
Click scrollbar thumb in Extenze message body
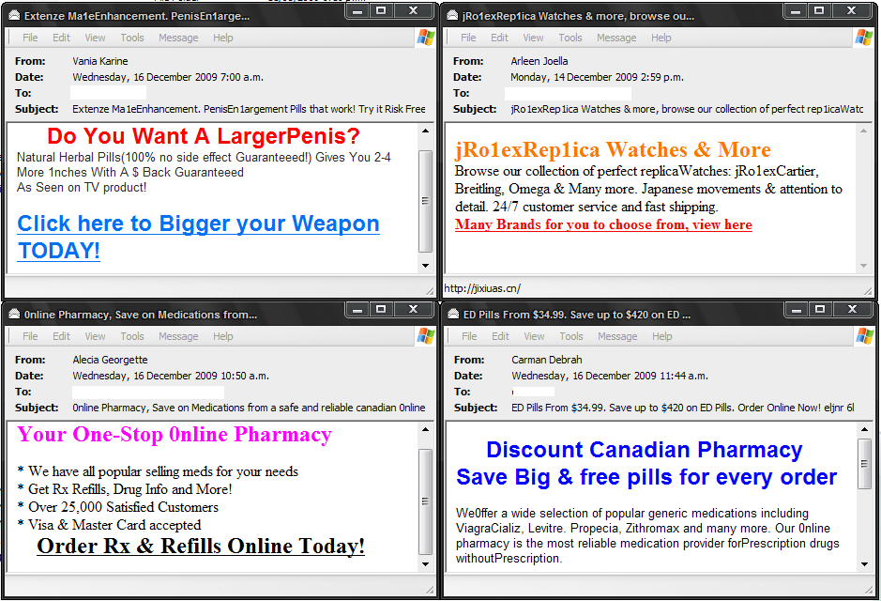425,201
